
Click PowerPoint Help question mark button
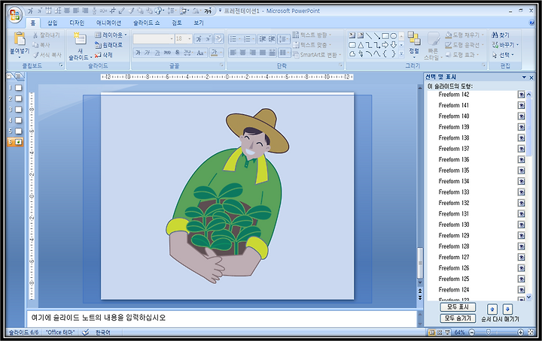point(532,23)
